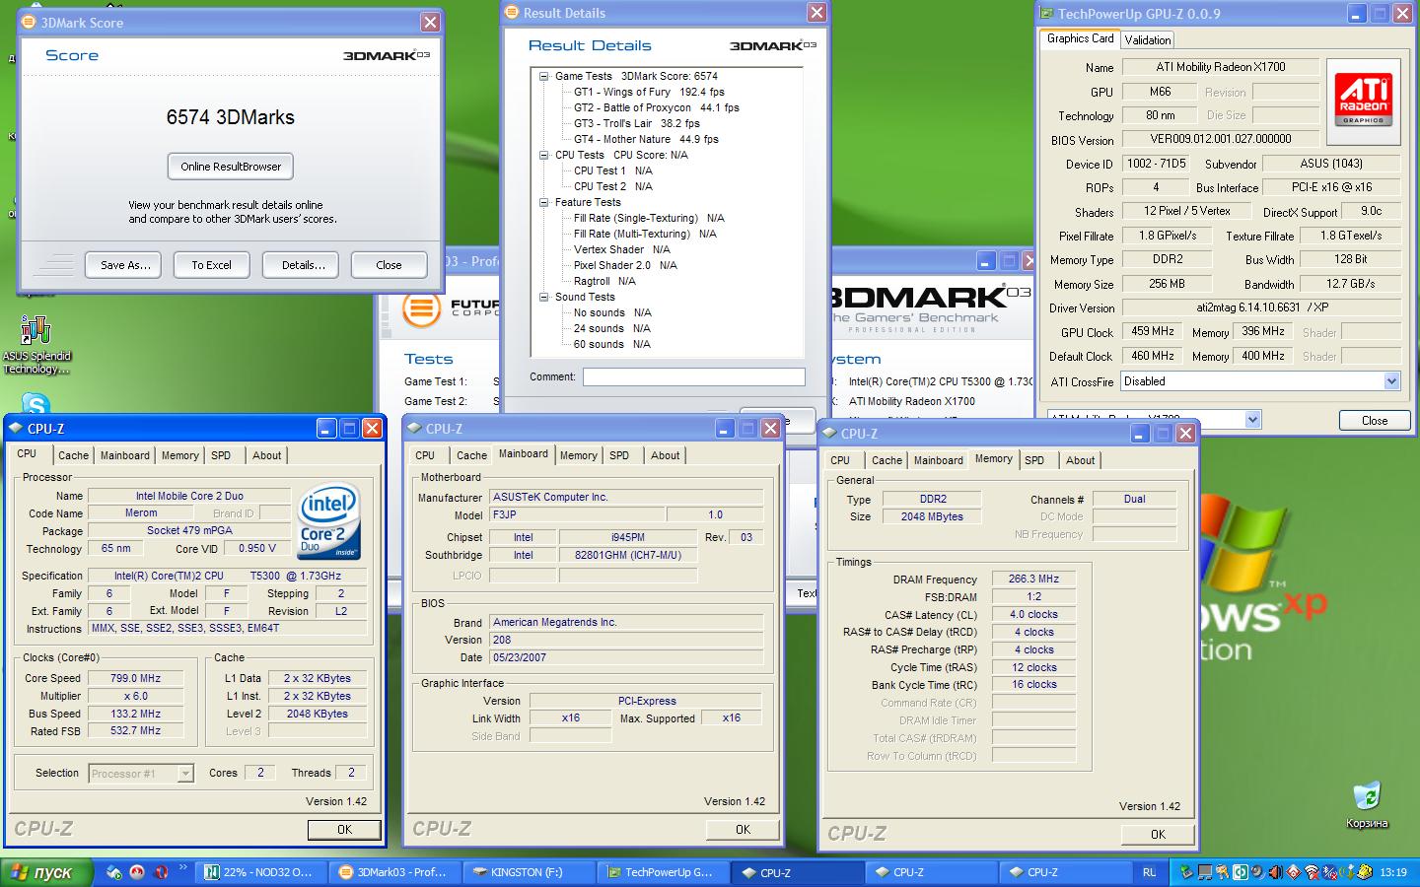Launch Nero from the quick launch bar
1420x887 pixels.
(137, 872)
